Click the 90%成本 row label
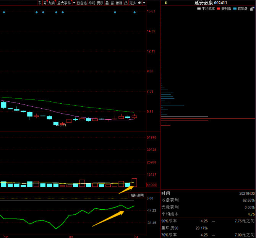Image resolution: width=256 pixels, height=238 pixels. pos(169,221)
